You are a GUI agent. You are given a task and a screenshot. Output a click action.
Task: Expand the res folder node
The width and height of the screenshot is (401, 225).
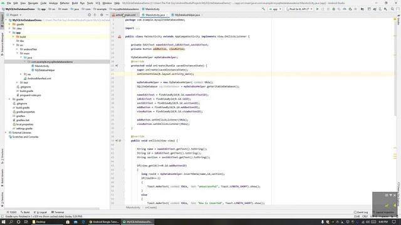pos(21,74)
